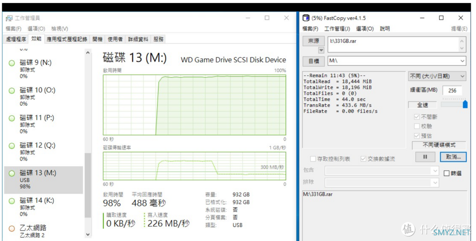Open the 檢視(V) menu in Task Manager

[59, 29]
